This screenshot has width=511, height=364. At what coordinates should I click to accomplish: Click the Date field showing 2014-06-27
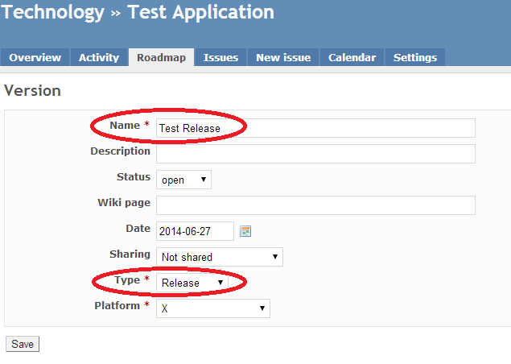click(195, 231)
